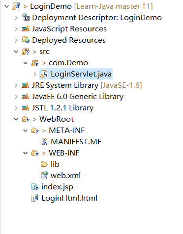Collapse the META-INF folder node
The image size is (183, 234).
click(25, 130)
